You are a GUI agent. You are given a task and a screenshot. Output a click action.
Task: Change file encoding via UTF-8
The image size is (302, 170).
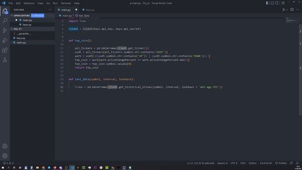[234, 163]
